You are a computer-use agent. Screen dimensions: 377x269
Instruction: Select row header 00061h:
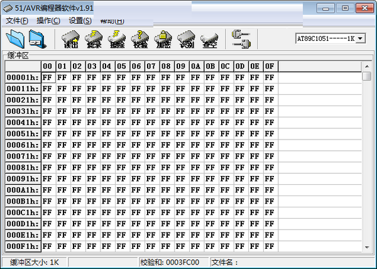tap(23, 145)
